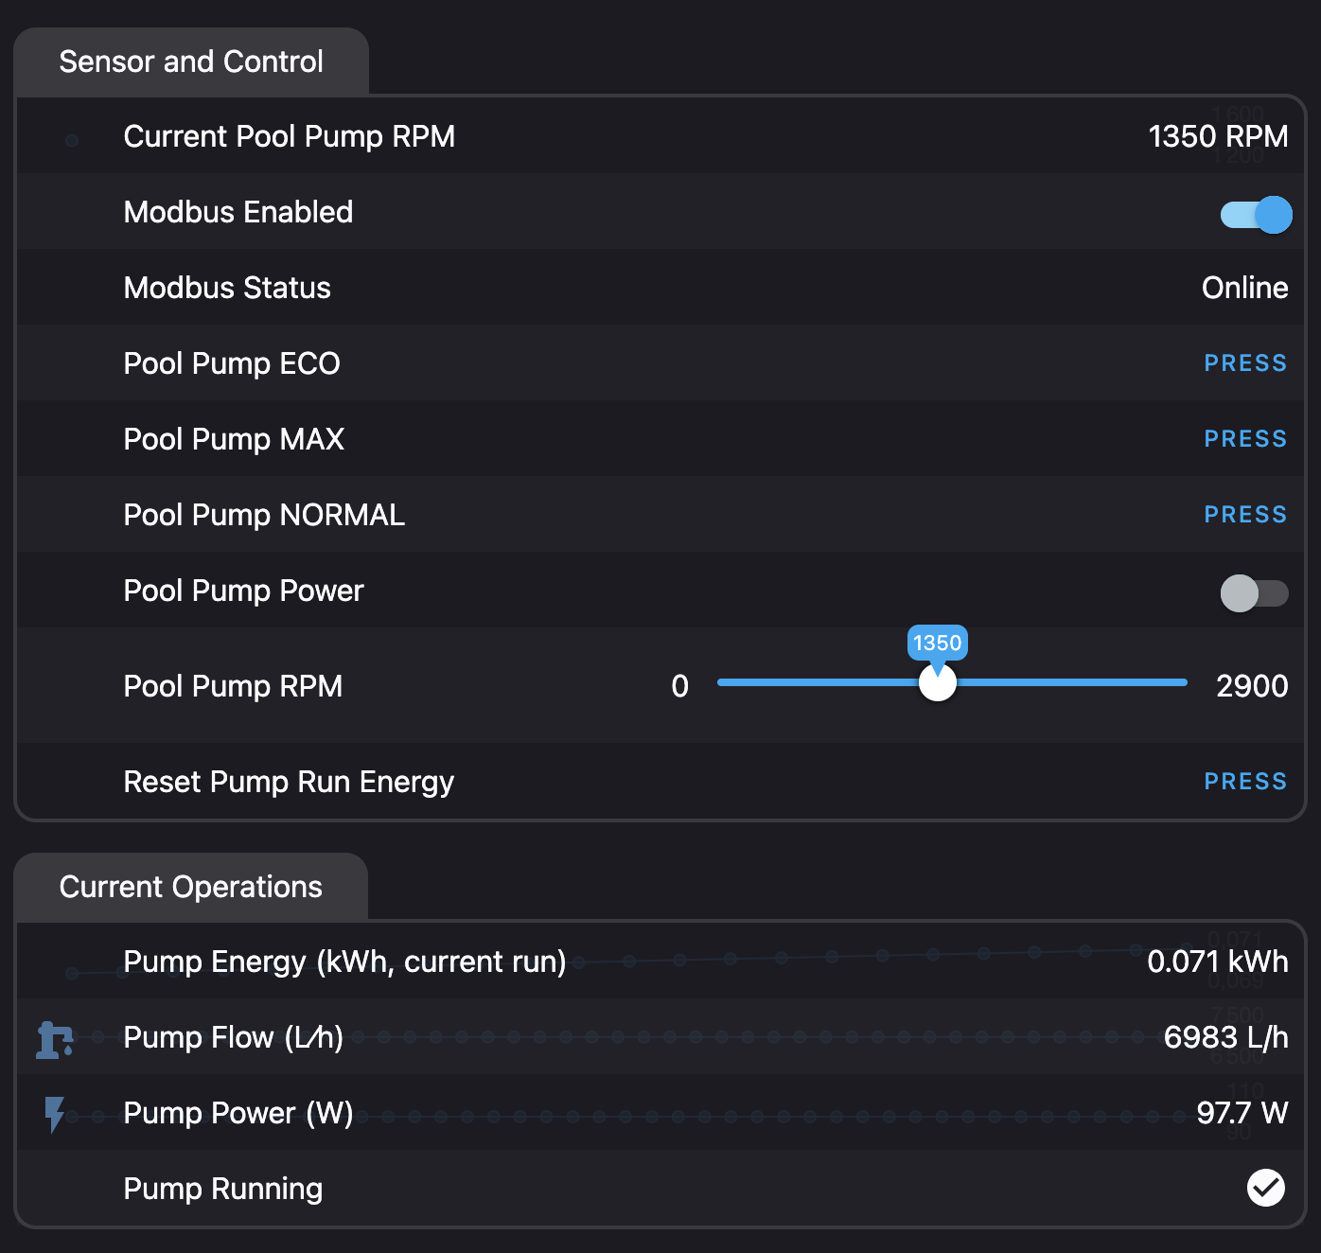The image size is (1321, 1253).
Task: Click the 97.7 W power reading
Action: pos(1242,1113)
